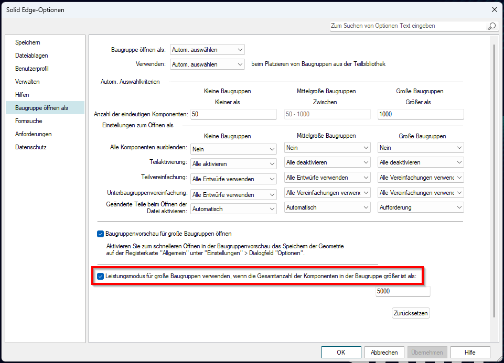Open Teilvereinfachung dropdown for Große Baugruppen

[x=421, y=178]
